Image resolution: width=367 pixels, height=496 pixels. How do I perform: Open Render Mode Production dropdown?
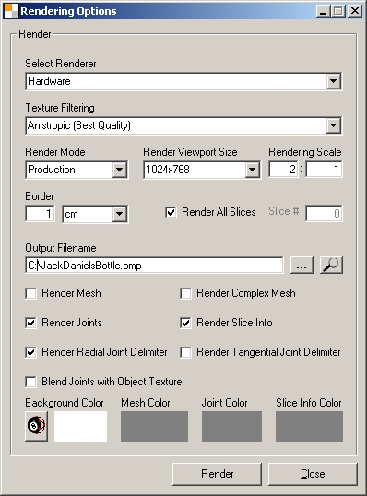pos(120,170)
